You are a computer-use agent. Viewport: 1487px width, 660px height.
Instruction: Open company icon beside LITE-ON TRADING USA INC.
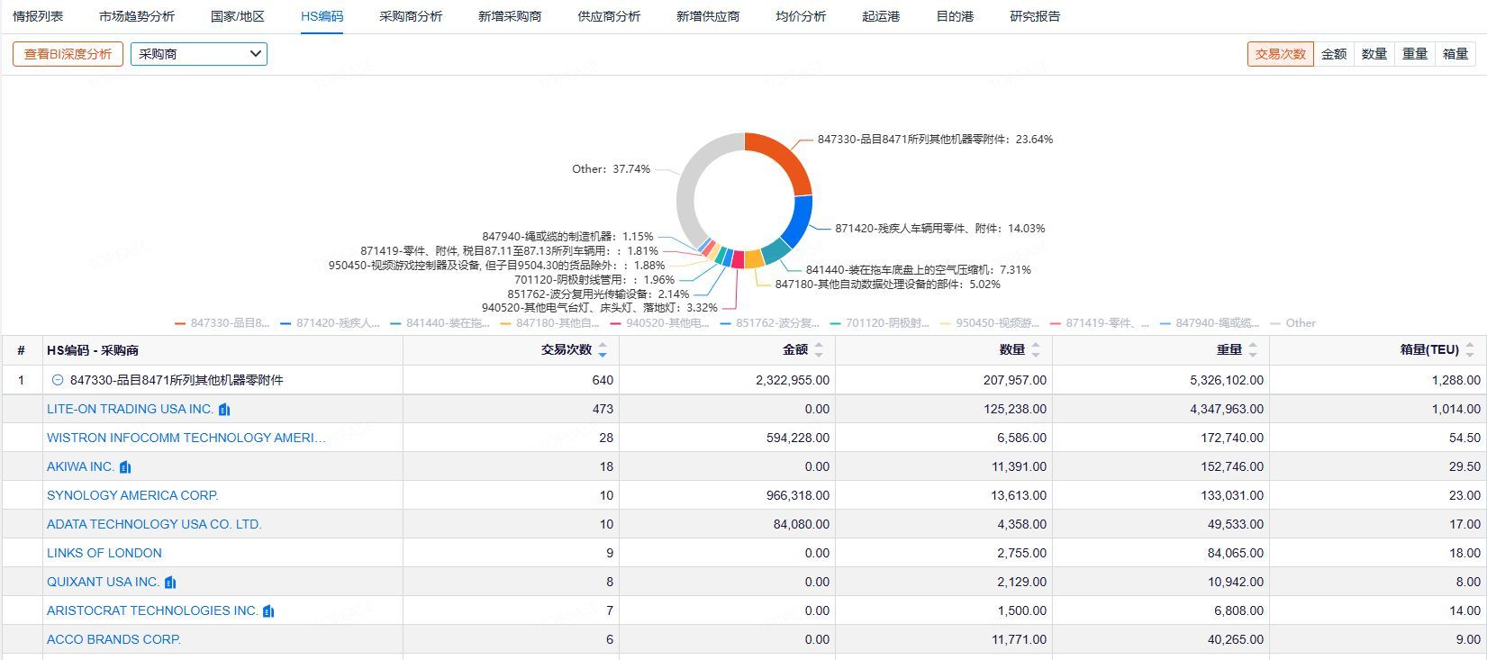coord(224,409)
